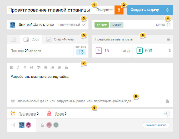Open the Пятница 29 апреля date picker
The height and width of the screenshot is (139, 179).
[26, 51]
